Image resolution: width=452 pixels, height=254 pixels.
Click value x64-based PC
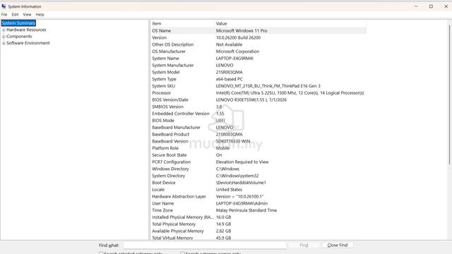(x=229, y=79)
